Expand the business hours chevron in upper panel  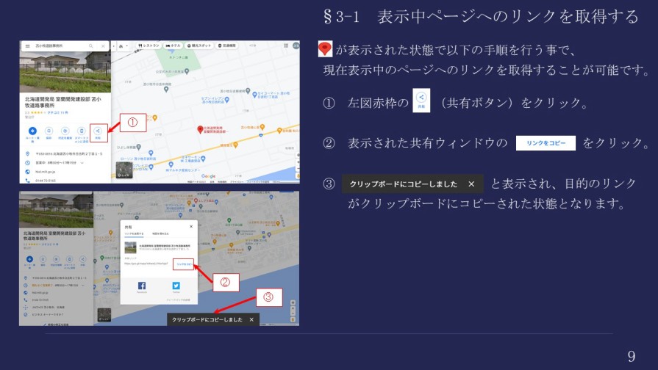click(x=82, y=162)
